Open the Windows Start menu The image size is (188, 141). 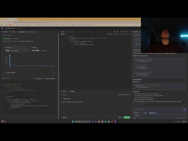pyautogui.click(x=73, y=122)
